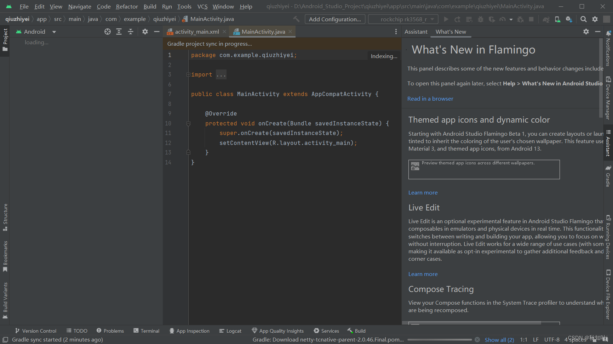
Task: Click Add Configuration button
Action: tap(335, 19)
